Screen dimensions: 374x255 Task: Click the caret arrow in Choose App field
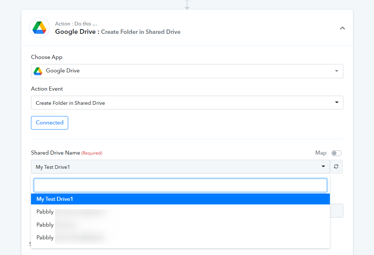coord(336,71)
